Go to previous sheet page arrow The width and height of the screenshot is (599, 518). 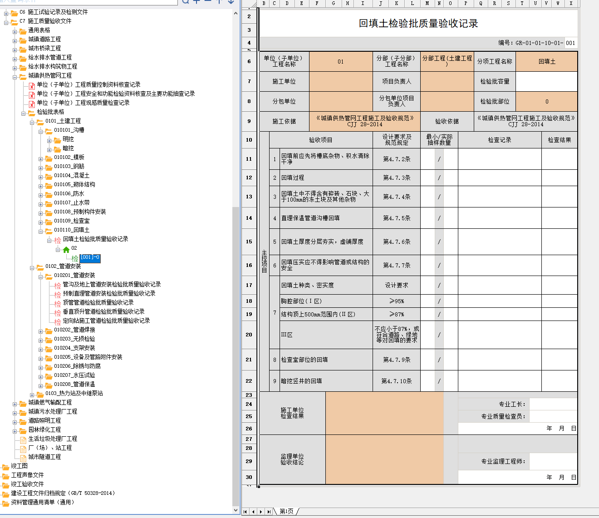tap(253, 512)
